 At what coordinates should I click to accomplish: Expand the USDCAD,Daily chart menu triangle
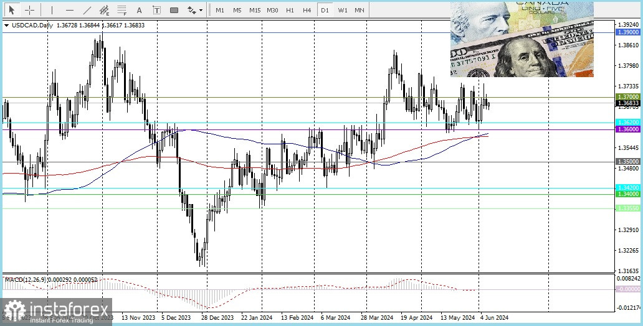(x=7, y=26)
